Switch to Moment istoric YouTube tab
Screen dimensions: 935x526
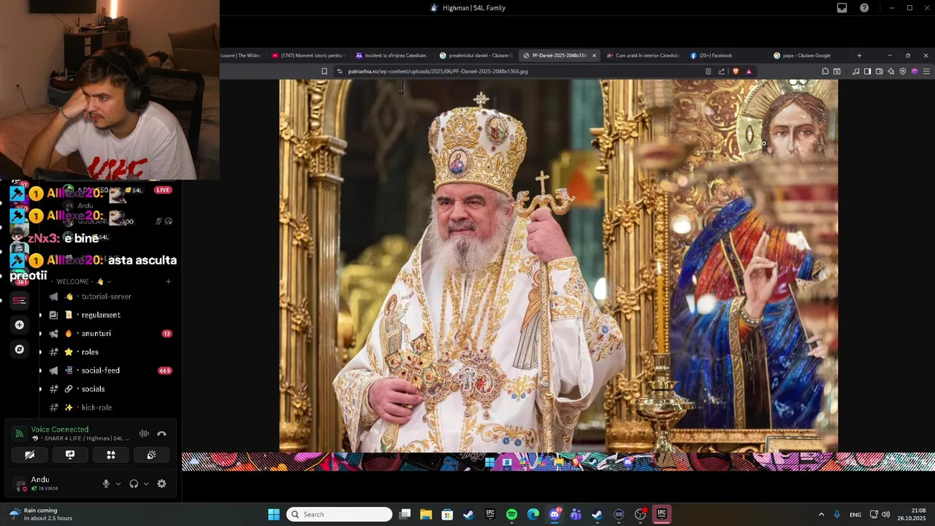click(308, 56)
